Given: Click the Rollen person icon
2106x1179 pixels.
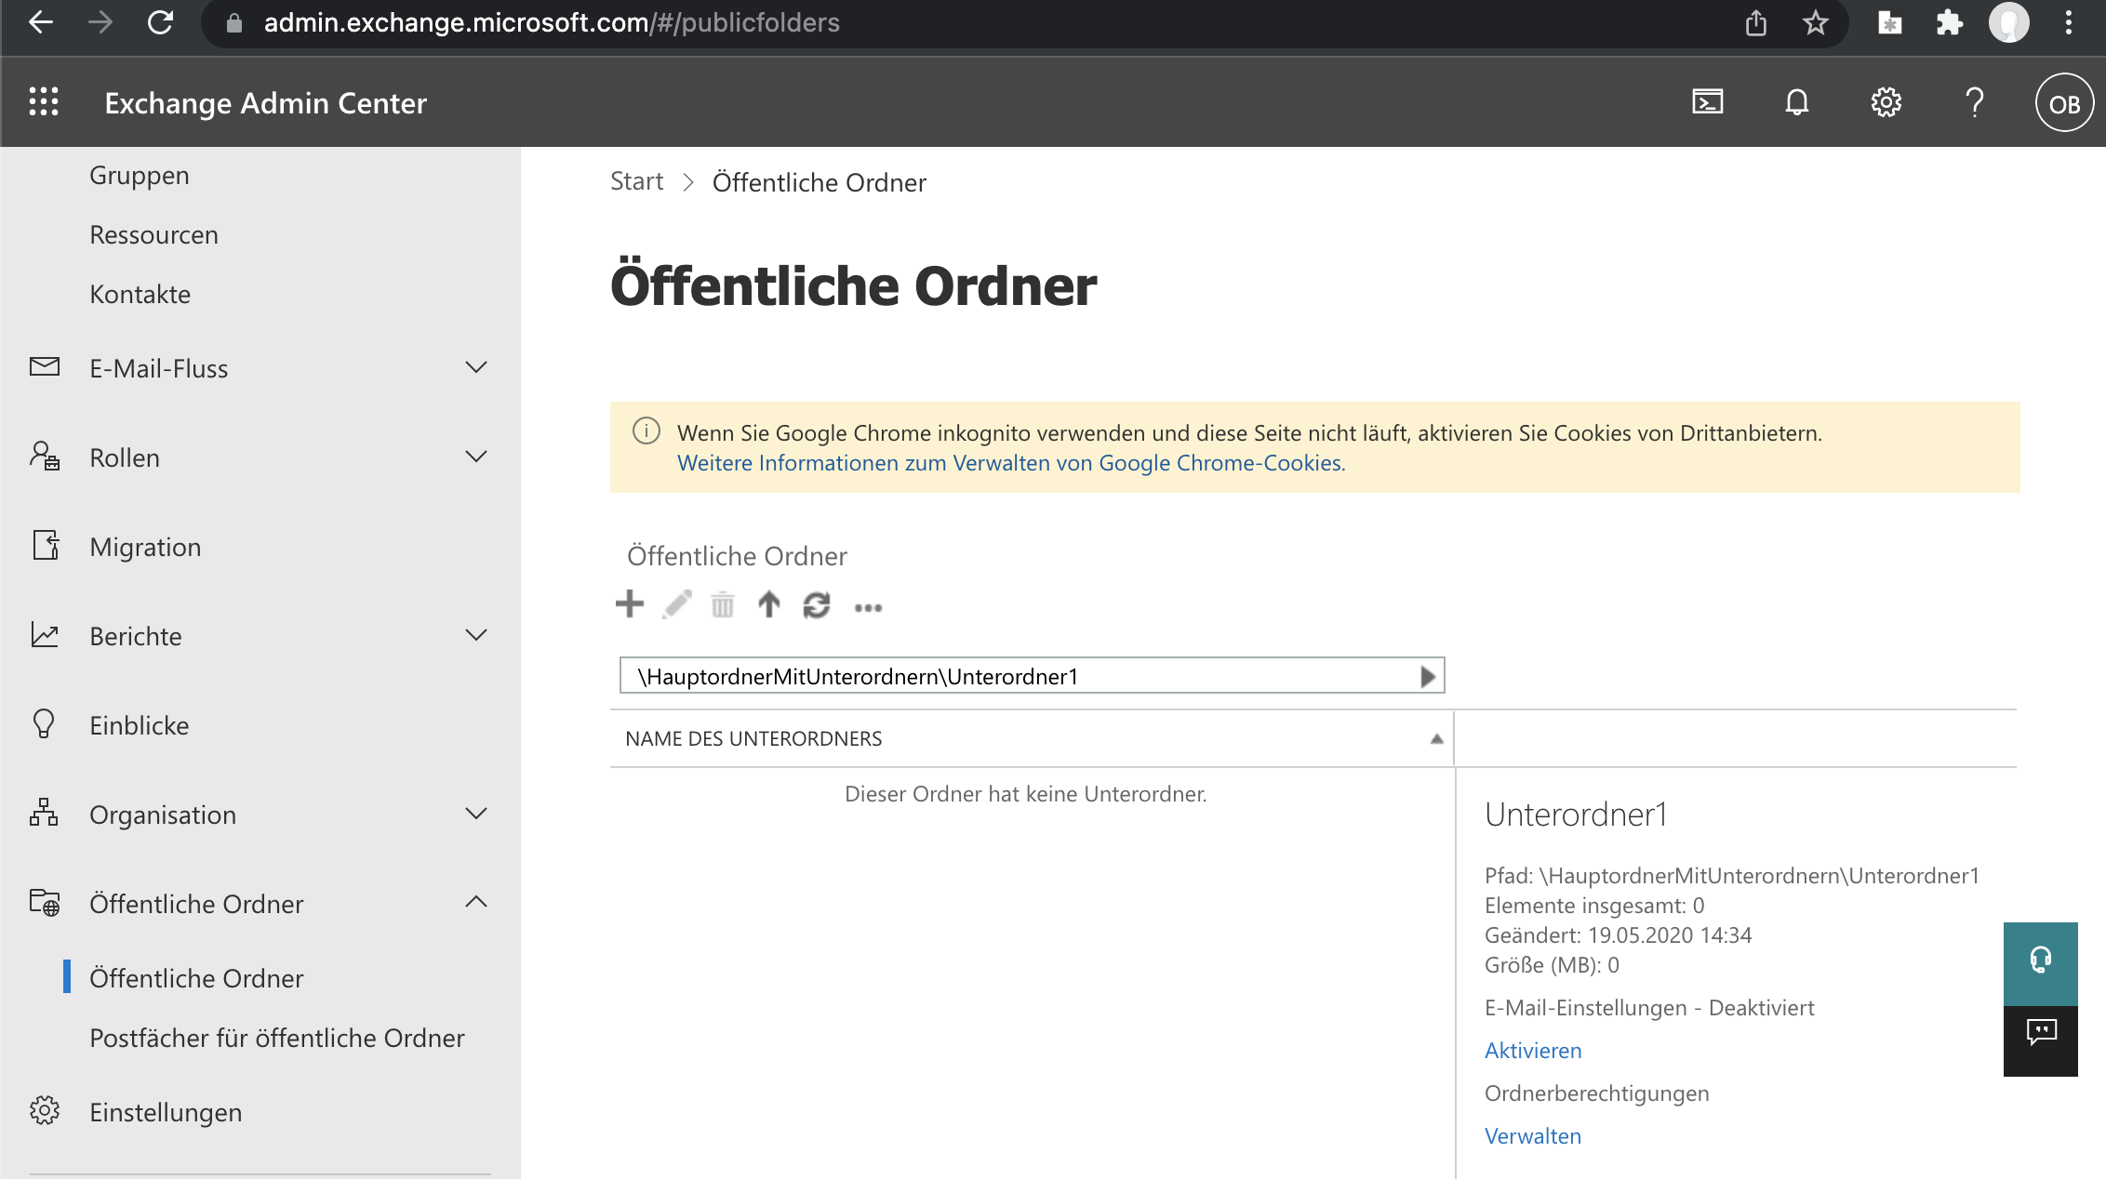Looking at the screenshot, I should [45, 457].
